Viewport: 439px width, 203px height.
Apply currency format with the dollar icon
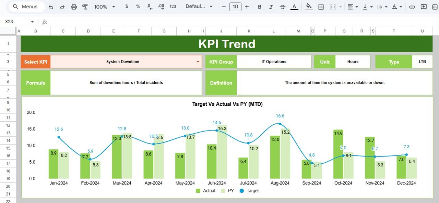tap(127, 6)
